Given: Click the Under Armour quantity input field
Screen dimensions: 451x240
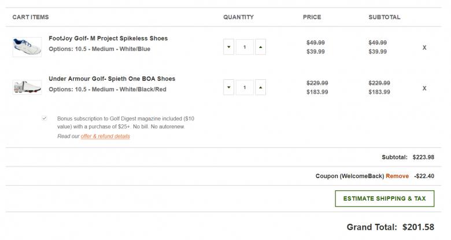Looking at the screenshot, I should pos(245,87).
